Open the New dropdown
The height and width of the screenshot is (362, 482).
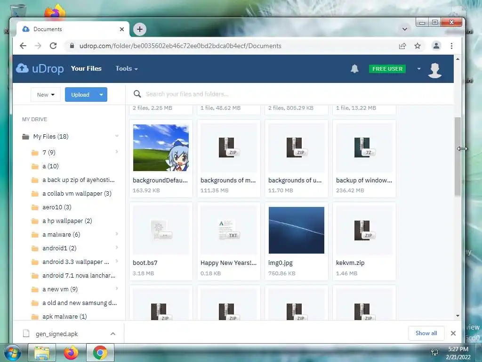(x=46, y=94)
